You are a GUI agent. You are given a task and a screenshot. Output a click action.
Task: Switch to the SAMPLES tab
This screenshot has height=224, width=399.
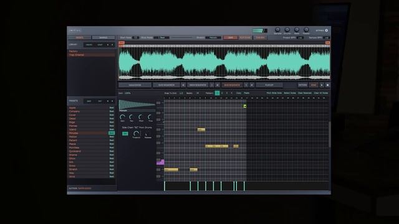pos(103,37)
